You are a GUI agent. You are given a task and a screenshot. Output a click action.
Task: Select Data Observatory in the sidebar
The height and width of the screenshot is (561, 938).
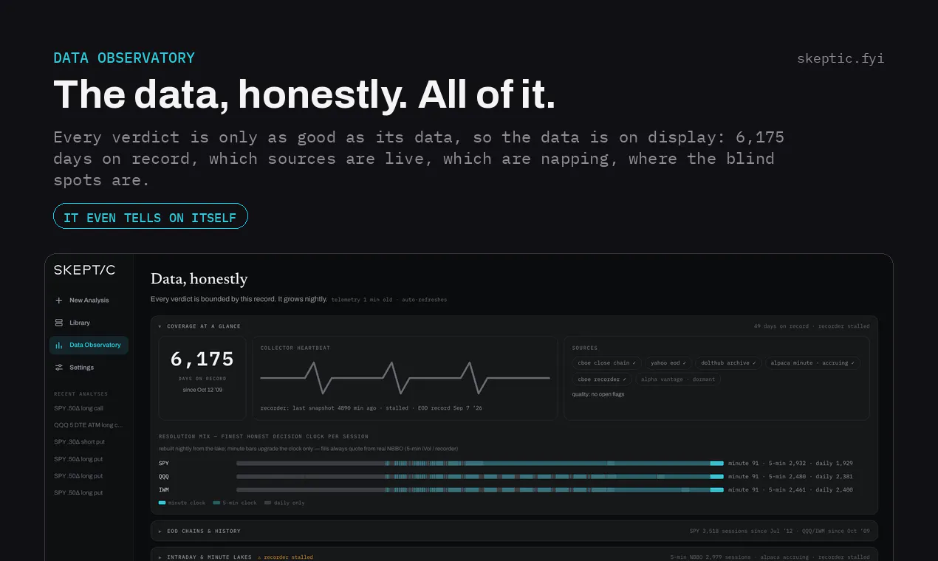tap(89, 345)
